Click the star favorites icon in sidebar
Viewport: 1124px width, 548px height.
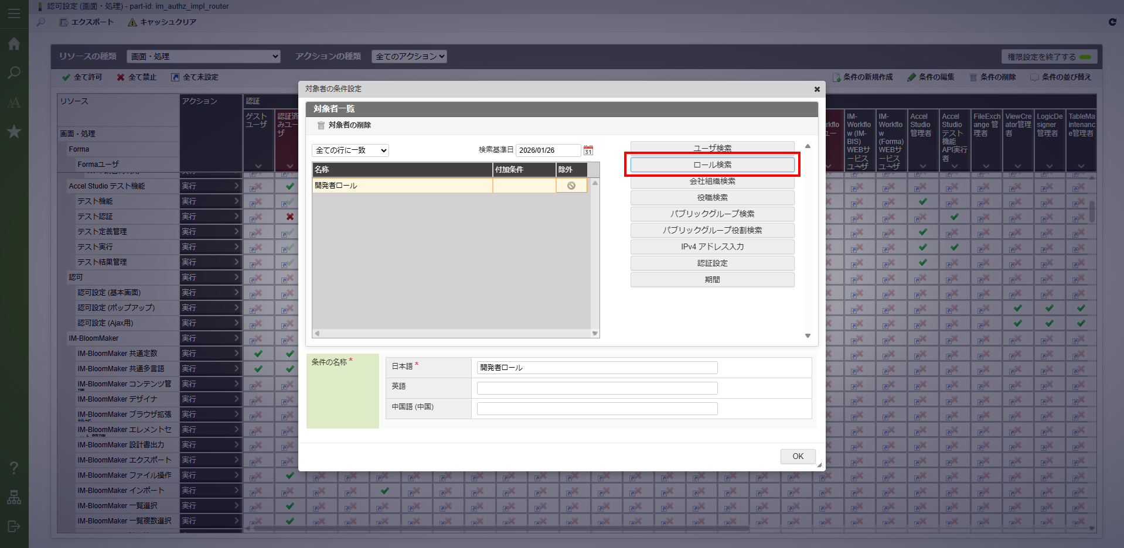click(x=14, y=132)
